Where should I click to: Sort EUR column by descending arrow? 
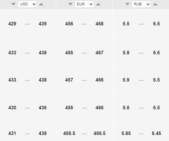[x=70, y=4]
